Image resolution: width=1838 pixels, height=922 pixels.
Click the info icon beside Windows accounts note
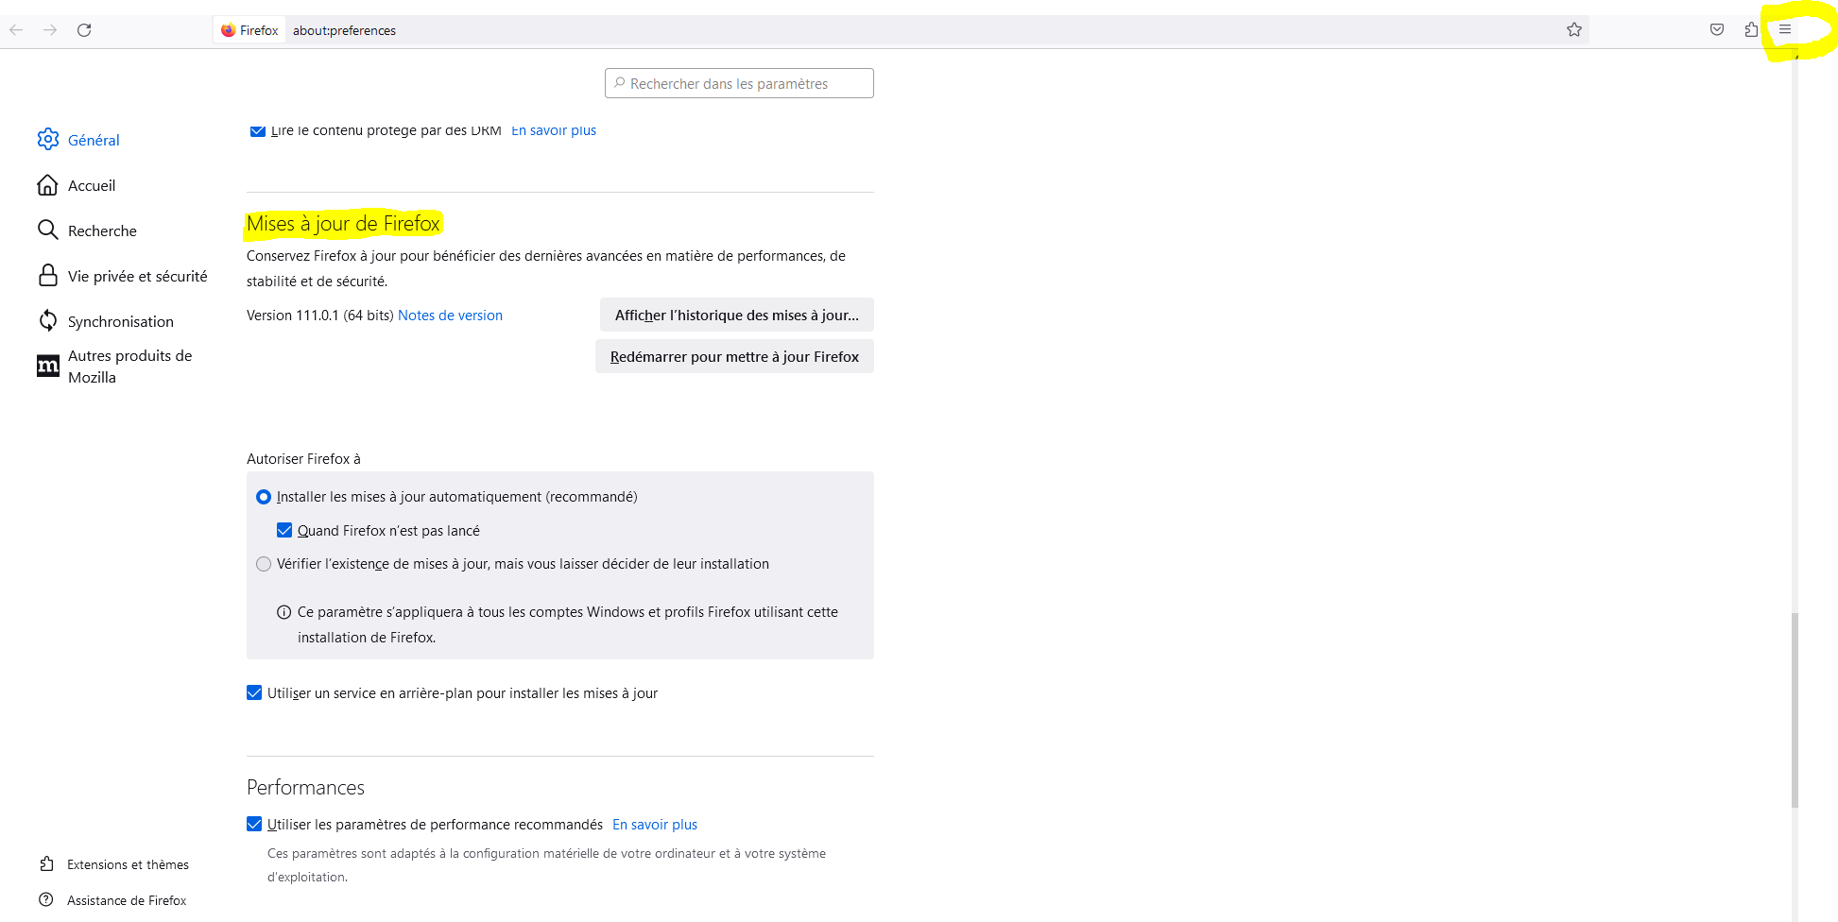pos(283,612)
